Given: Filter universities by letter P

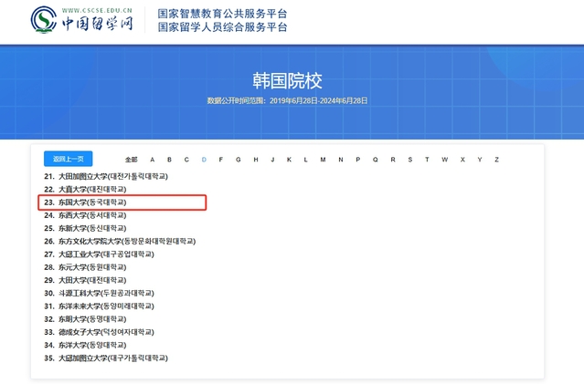Looking at the screenshot, I should point(358,160).
